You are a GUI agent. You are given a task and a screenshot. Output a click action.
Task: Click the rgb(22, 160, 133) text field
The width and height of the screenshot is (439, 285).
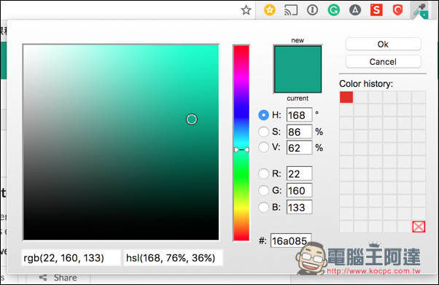coord(71,258)
